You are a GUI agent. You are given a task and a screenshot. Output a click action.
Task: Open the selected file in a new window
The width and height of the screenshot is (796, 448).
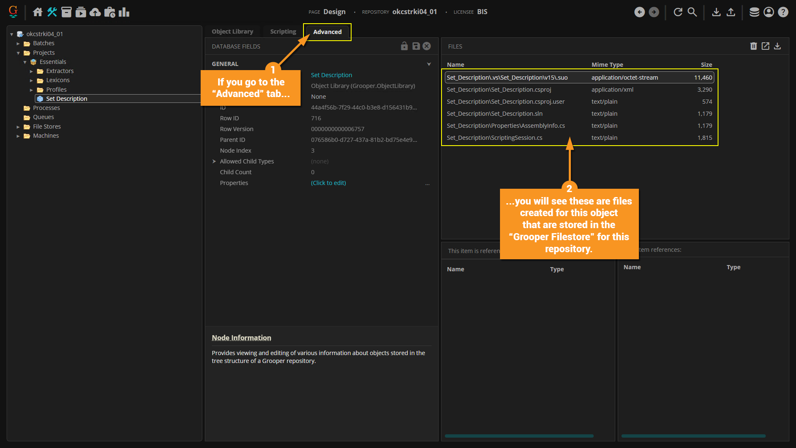tap(765, 46)
